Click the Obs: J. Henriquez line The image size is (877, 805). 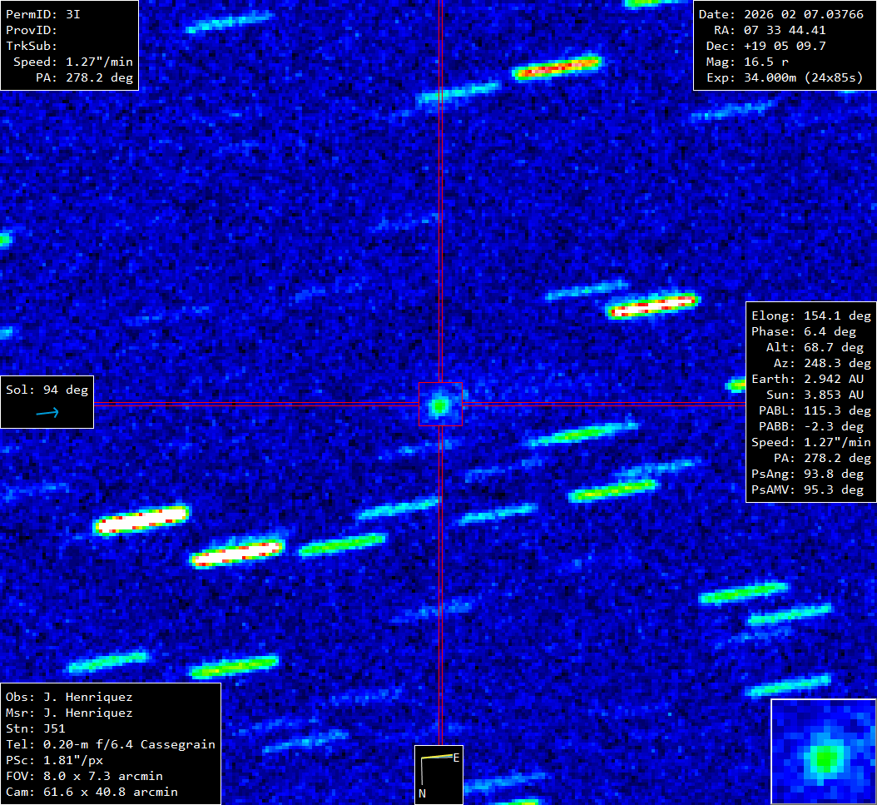pos(69,698)
